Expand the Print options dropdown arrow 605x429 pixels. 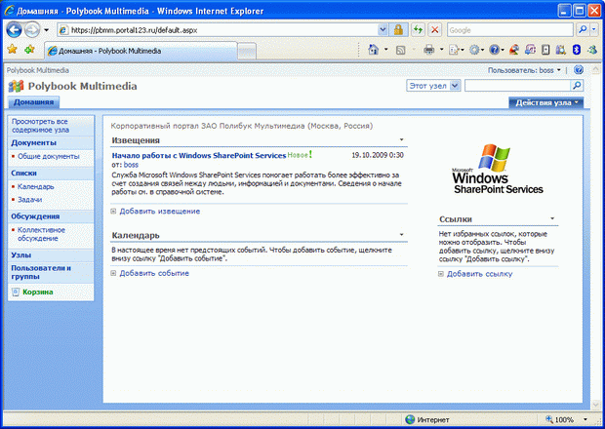tap(441, 50)
